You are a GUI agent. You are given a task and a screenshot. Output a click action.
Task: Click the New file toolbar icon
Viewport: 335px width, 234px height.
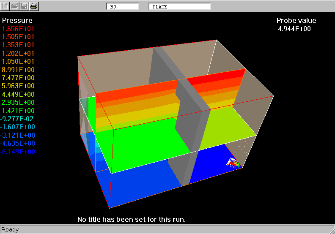point(6,6)
